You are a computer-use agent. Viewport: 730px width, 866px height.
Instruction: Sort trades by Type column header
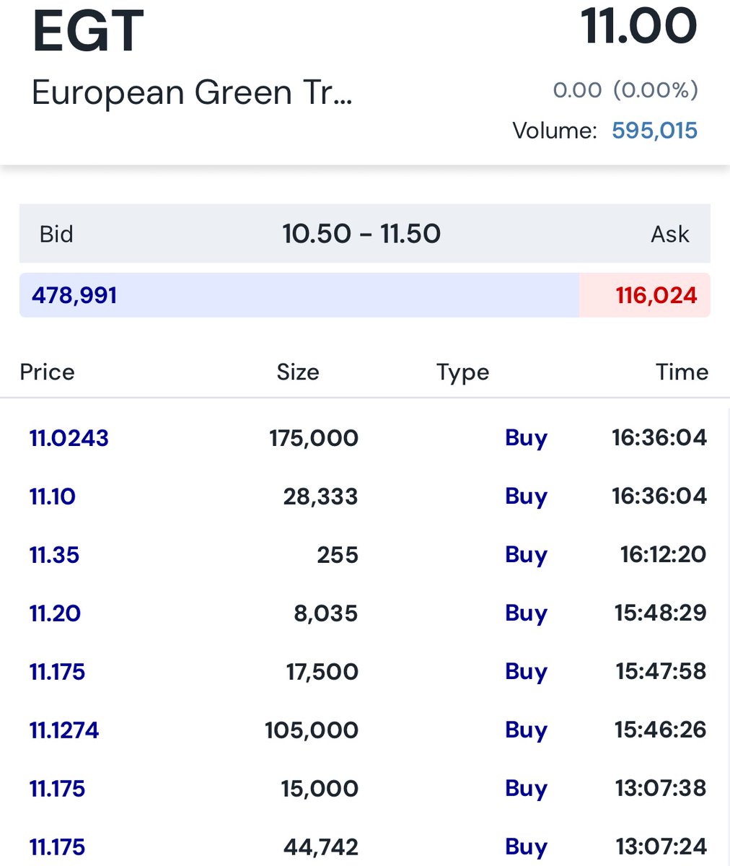[x=462, y=372]
